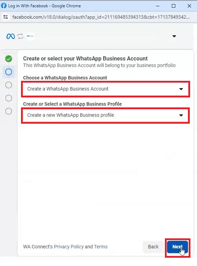Open the Choose a WhatsApp Business Account dropdown
Viewport: 197px width, 266px height.
106,89
